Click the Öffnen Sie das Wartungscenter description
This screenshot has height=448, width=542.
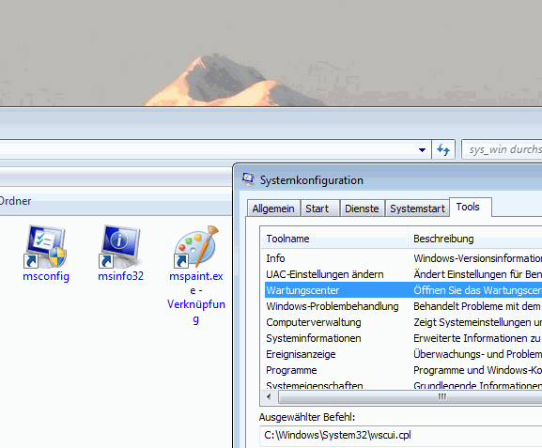tap(478, 290)
